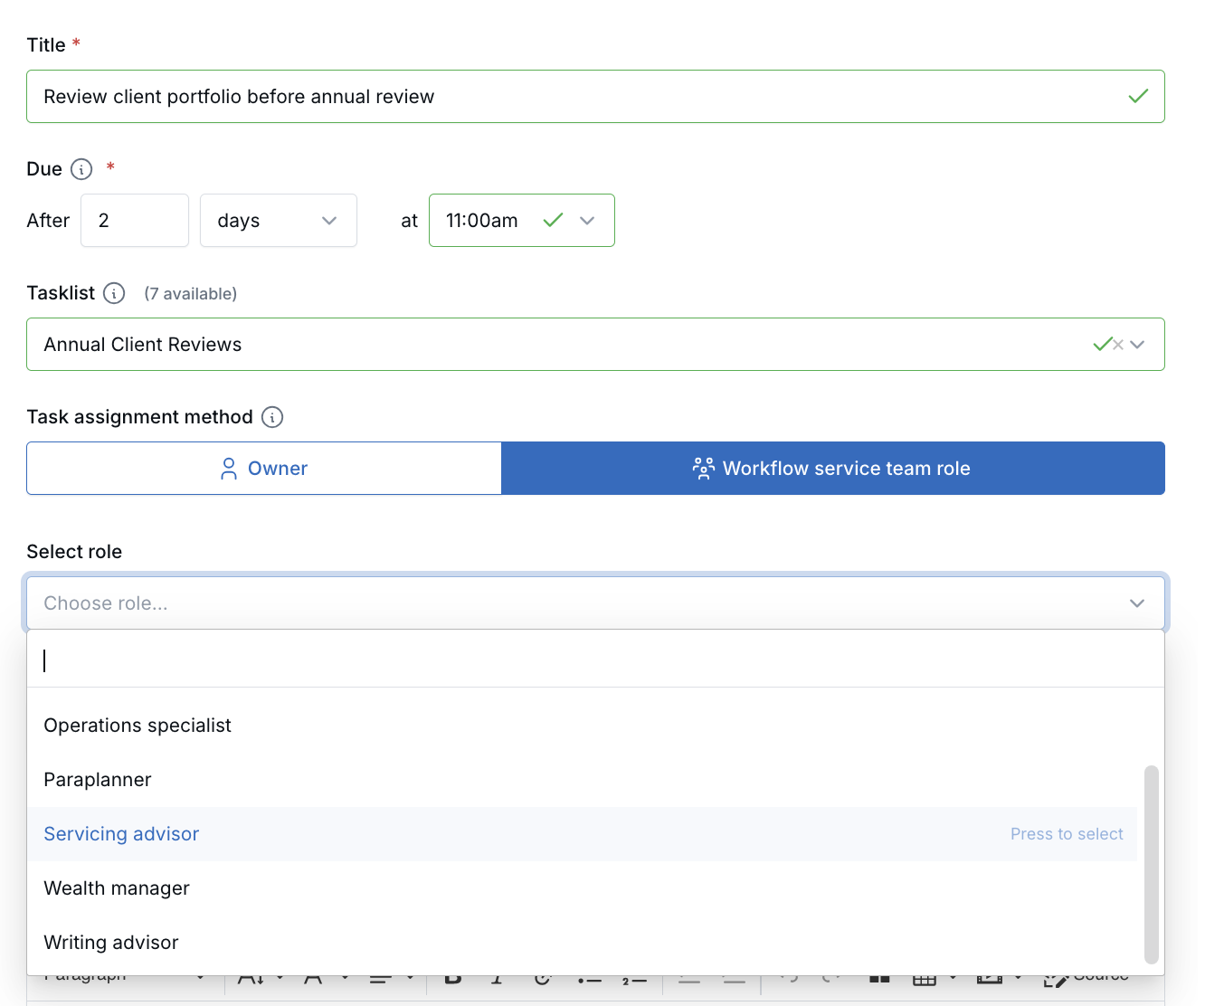Open the Due field info tooltip
Image resolution: width=1205 pixels, height=1006 pixels.
click(x=81, y=169)
